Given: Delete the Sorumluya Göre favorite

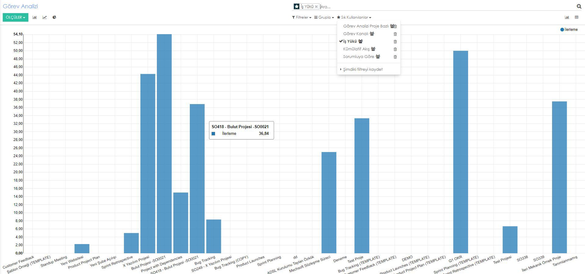Looking at the screenshot, I should [395, 57].
